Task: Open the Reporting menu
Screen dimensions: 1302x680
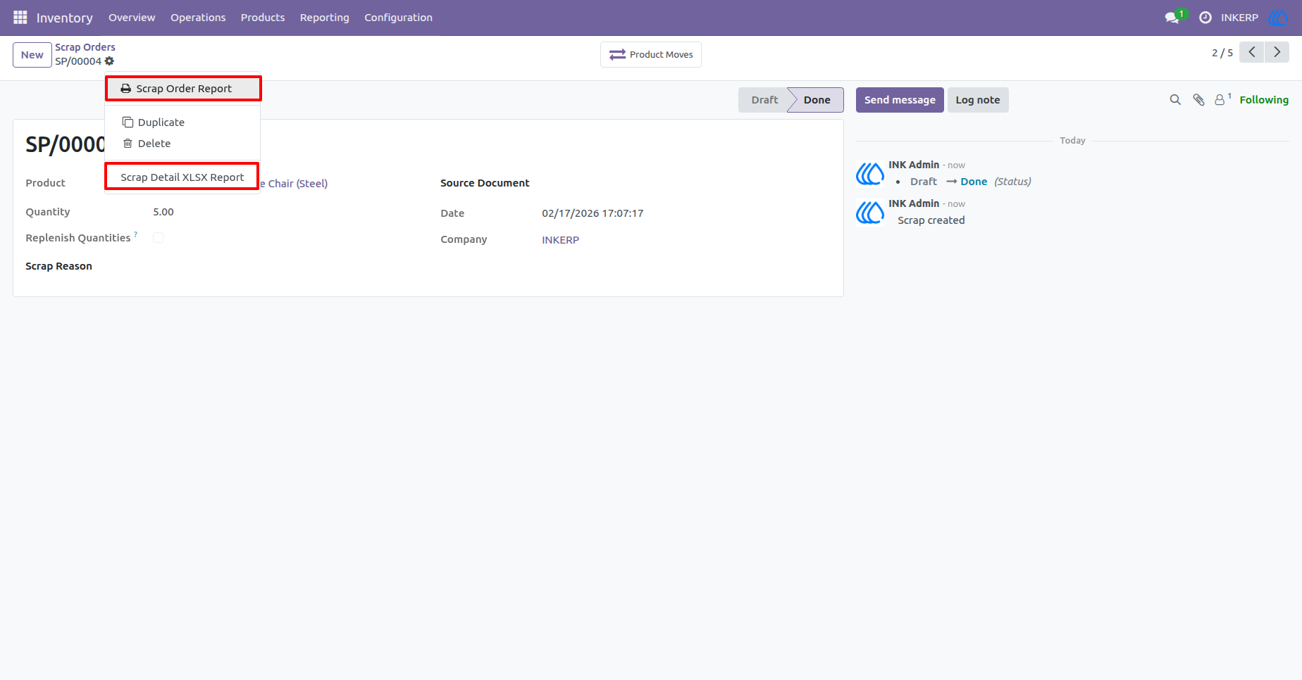Action: [x=324, y=18]
